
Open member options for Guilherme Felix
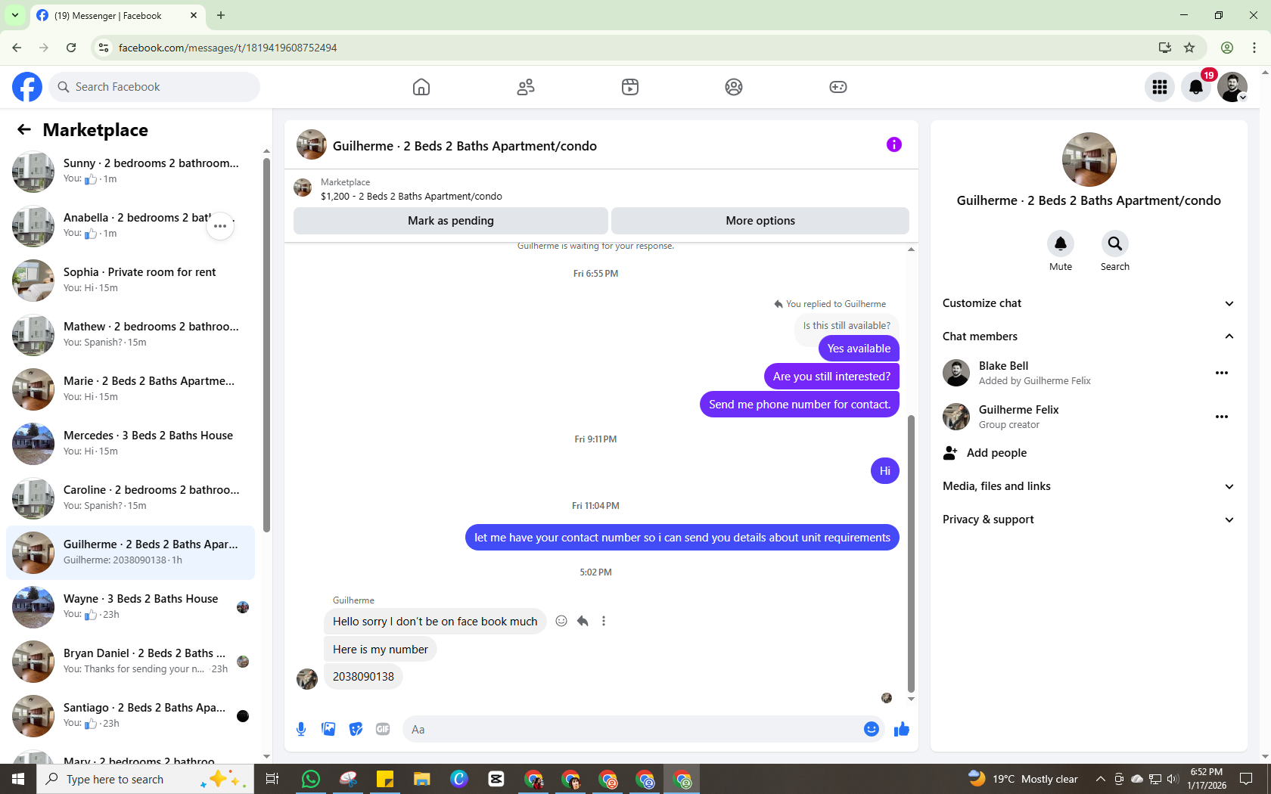coord(1222,417)
